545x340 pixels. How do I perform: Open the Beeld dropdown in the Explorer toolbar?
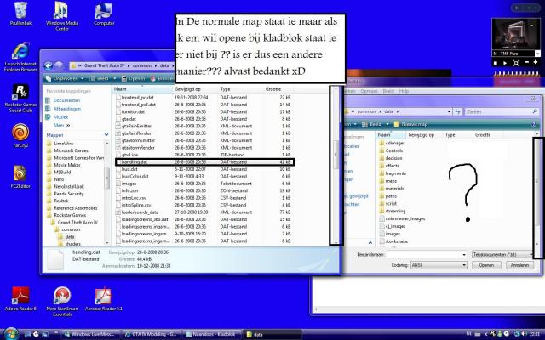pos(102,79)
